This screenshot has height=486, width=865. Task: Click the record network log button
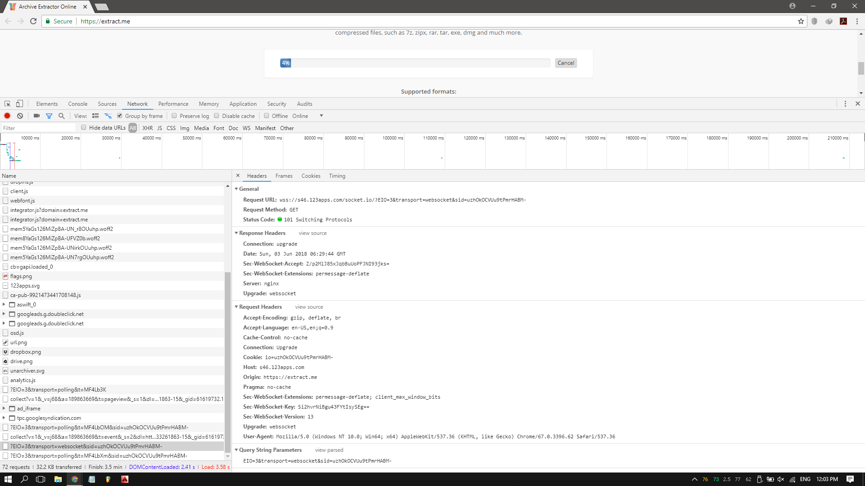click(7, 116)
